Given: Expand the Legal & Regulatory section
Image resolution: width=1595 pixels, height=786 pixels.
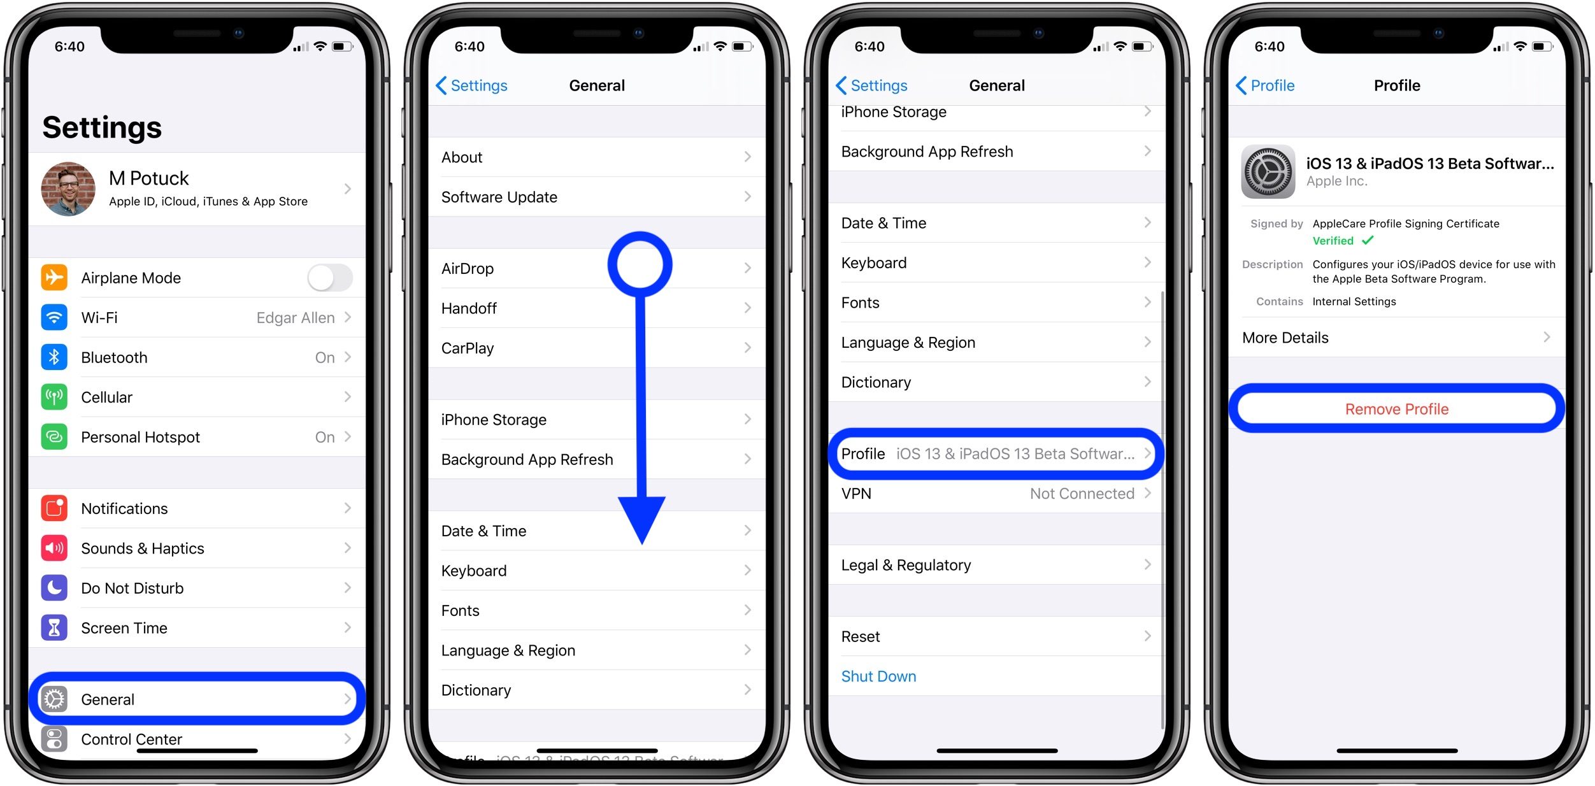Looking at the screenshot, I should click(x=996, y=563).
